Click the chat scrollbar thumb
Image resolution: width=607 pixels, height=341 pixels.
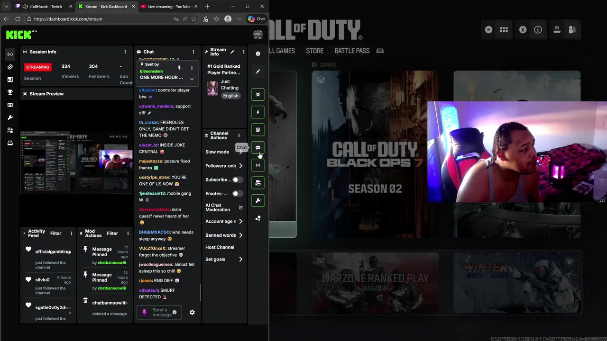[200, 293]
